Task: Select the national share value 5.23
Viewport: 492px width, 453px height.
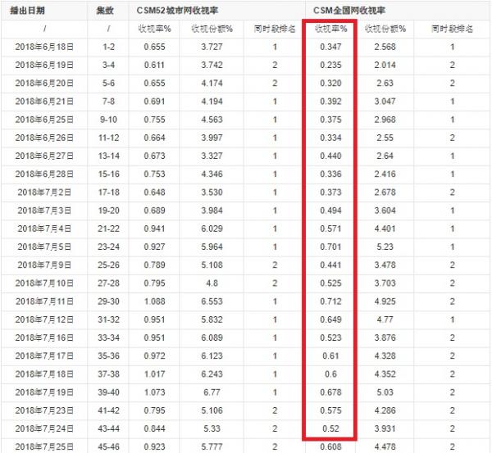Action: coord(385,247)
